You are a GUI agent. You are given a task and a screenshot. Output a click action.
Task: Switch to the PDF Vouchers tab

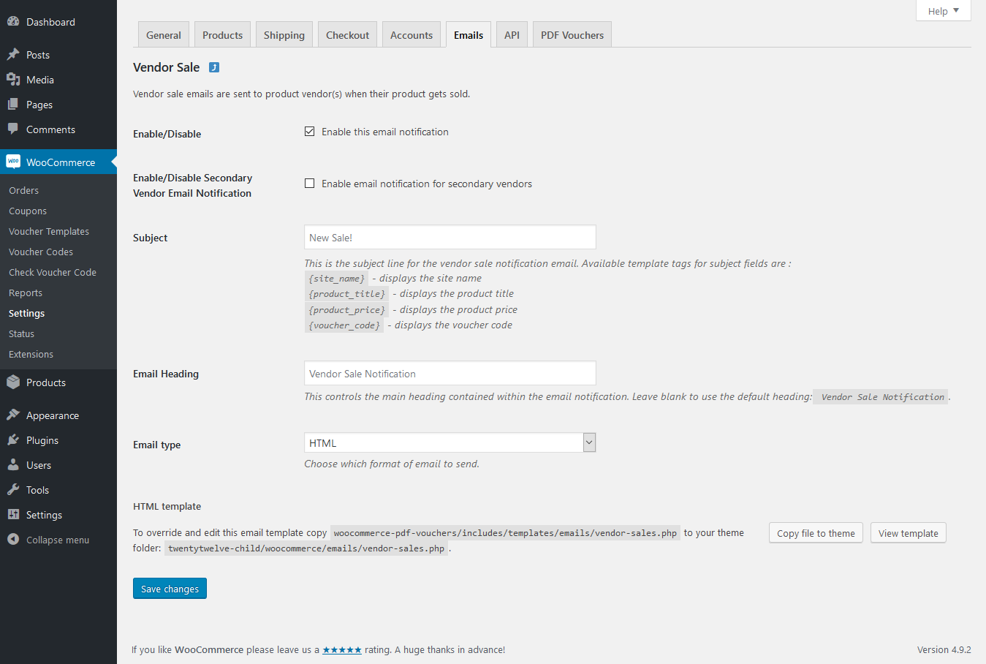(x=572, y=35)
